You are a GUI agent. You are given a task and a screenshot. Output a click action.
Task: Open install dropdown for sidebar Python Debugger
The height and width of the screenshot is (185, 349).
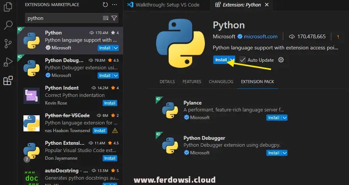coord(116,75)
